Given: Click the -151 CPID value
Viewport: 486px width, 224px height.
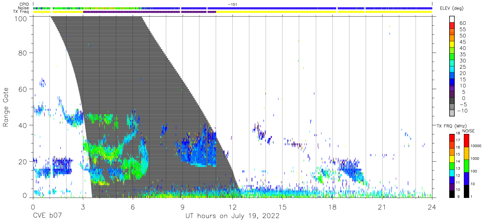Looking at the screenshot, I should [x=232, y=4].
